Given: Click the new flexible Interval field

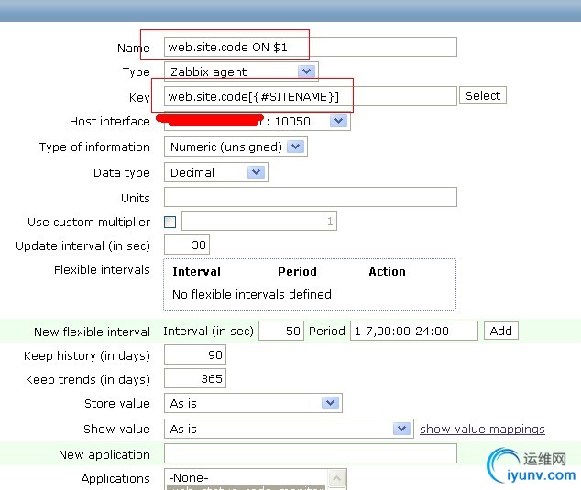Looking at the screenshot, I should click(281, 331).
